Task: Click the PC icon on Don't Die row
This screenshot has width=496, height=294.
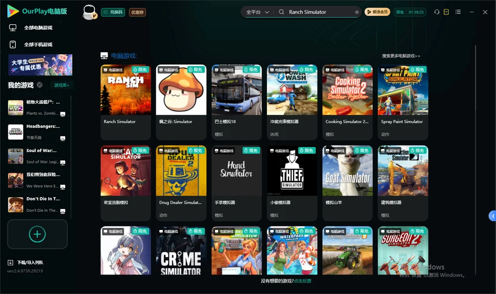Action: click(63, 211)
